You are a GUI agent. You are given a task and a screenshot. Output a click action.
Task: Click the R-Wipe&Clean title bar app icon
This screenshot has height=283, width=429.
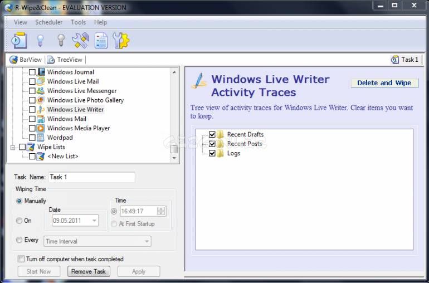tap(8, 7)
